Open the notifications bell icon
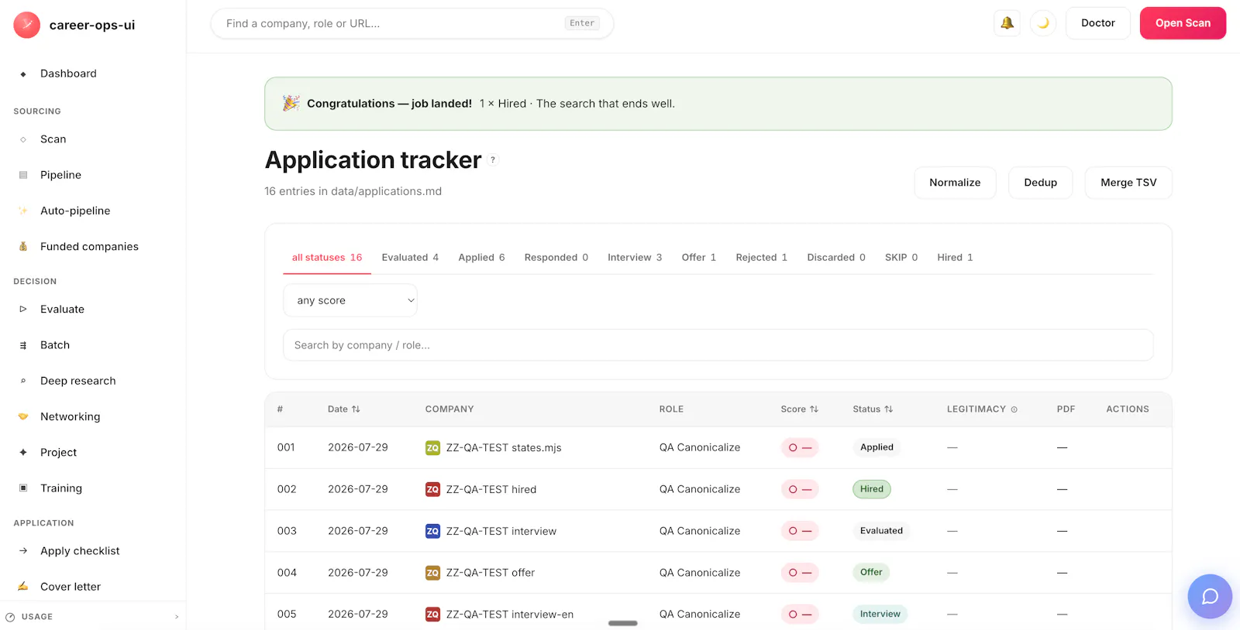1240x630 pixels. (1007, 23)
